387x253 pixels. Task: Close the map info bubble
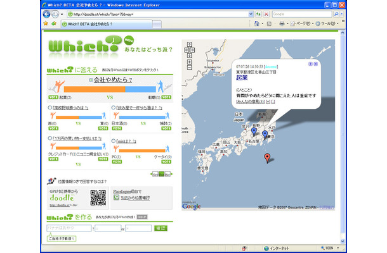click(x=315, y=64)
